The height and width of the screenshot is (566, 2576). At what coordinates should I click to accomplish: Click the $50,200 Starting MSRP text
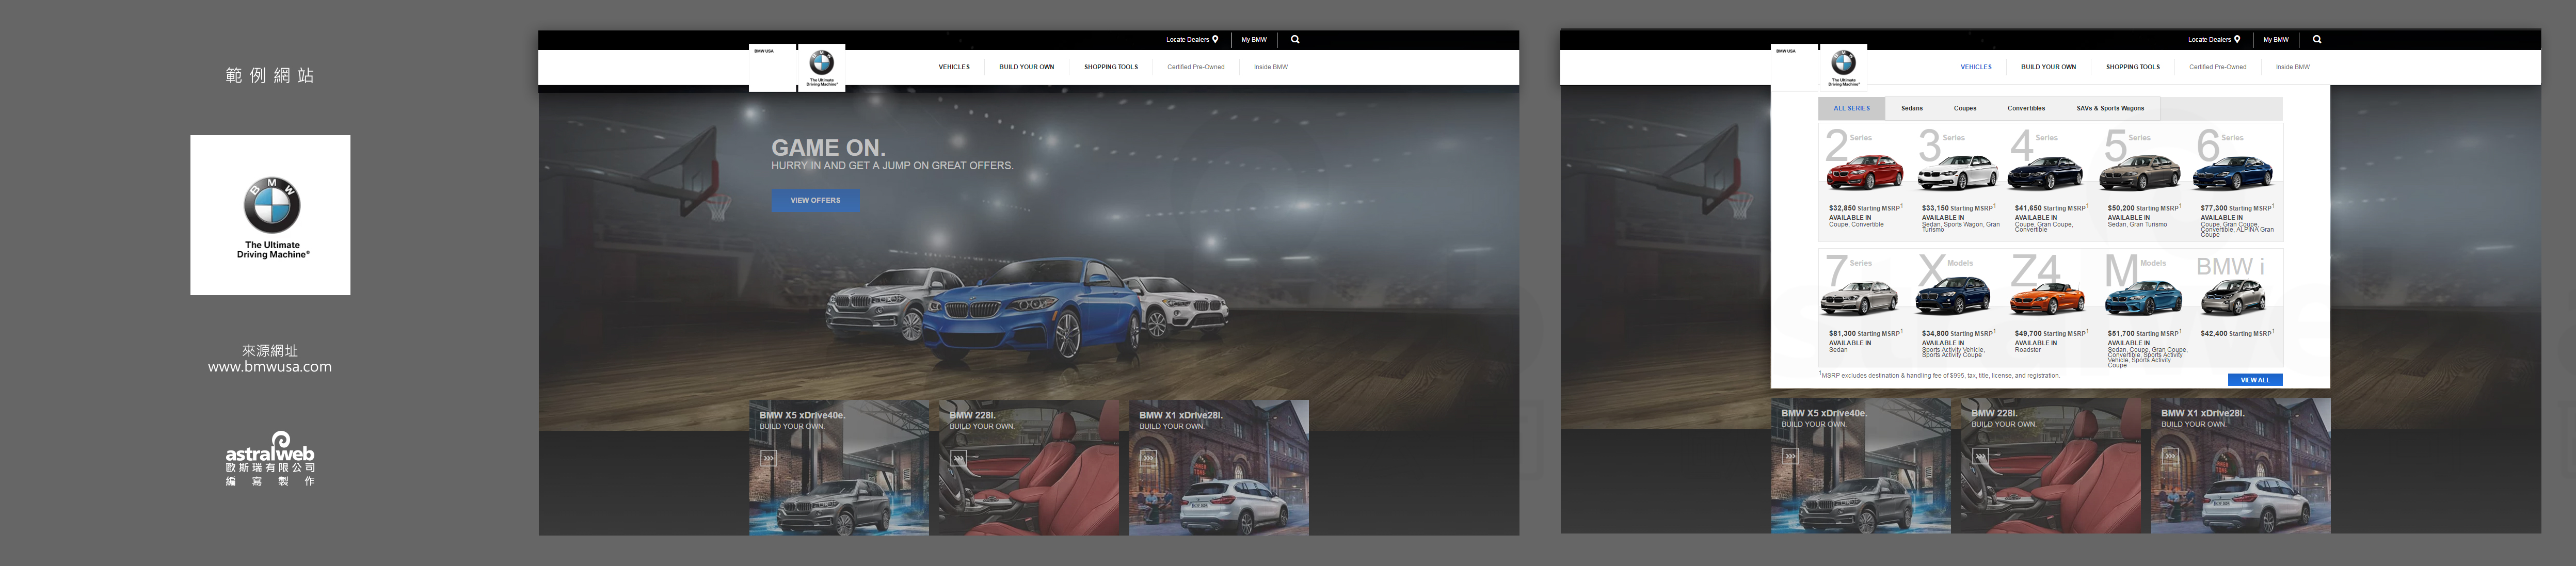pos(2144,208)
